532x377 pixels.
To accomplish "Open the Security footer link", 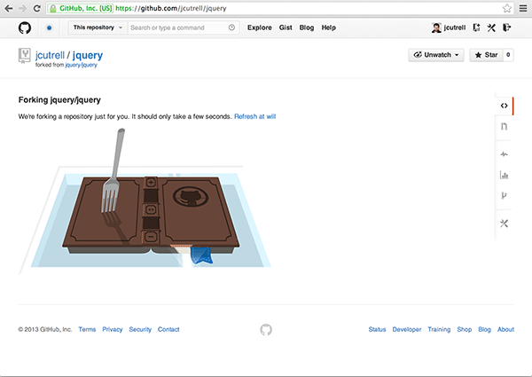I will click(140, 329).
